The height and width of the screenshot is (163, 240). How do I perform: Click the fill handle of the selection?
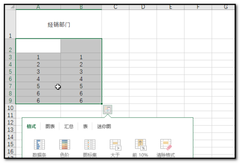[102, 104]
